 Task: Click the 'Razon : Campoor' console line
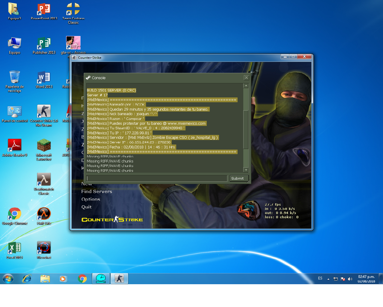115,119
